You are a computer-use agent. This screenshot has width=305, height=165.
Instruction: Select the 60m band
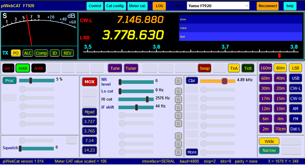pos(266,78)
